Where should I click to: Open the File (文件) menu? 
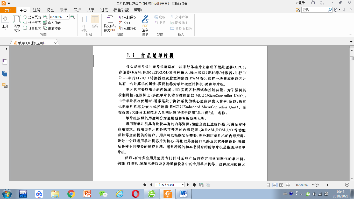(x=8, y=10)
